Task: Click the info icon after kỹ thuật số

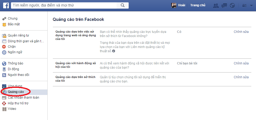Action: coord(114,51)
